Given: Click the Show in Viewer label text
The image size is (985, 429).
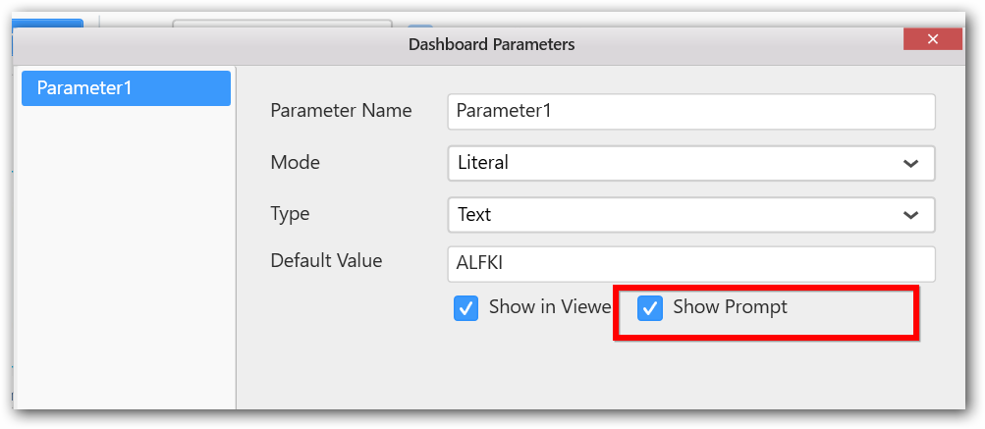Looking at the screenshot, I should [x=550, y=307].
